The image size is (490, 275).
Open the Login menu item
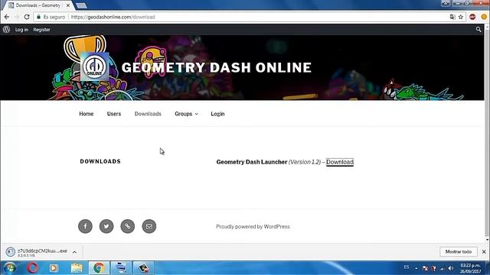click(217, 114)
